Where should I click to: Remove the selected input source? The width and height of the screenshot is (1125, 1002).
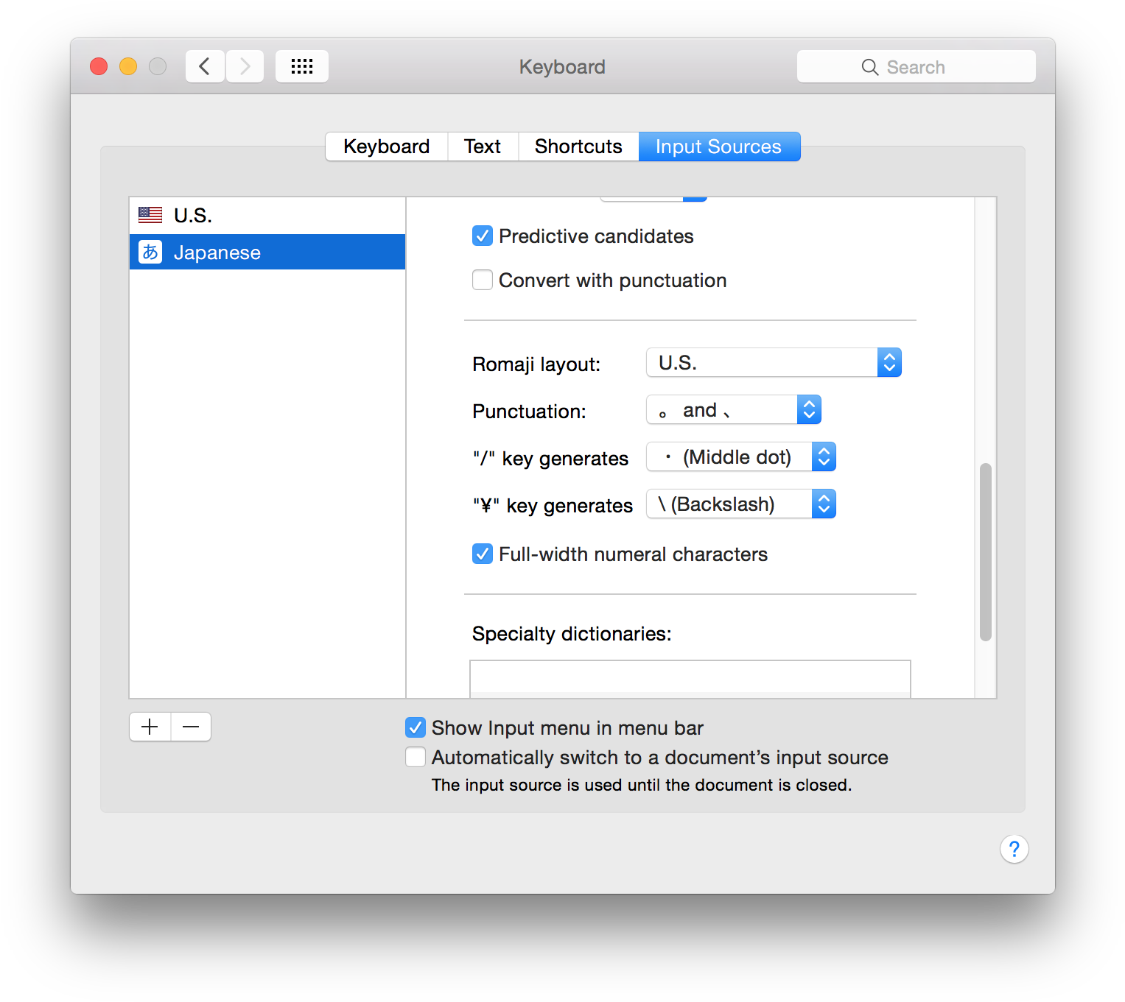[190, 727]
